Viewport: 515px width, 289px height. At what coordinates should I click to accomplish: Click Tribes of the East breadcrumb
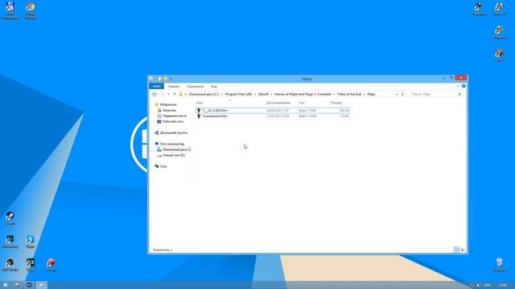349,95
